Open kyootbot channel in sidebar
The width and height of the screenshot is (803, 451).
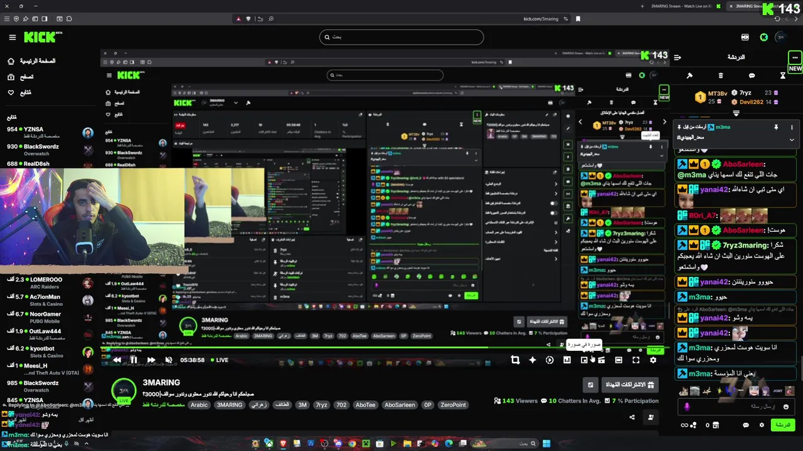pyautogui.click(x=49, y=351)
